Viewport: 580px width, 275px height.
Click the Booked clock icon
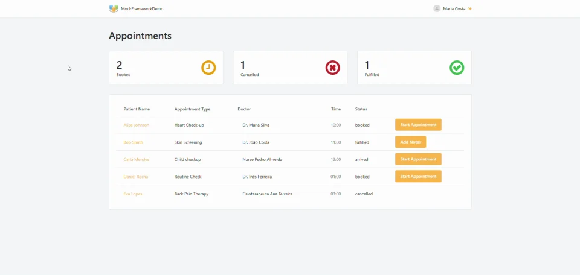coord(208,68)
